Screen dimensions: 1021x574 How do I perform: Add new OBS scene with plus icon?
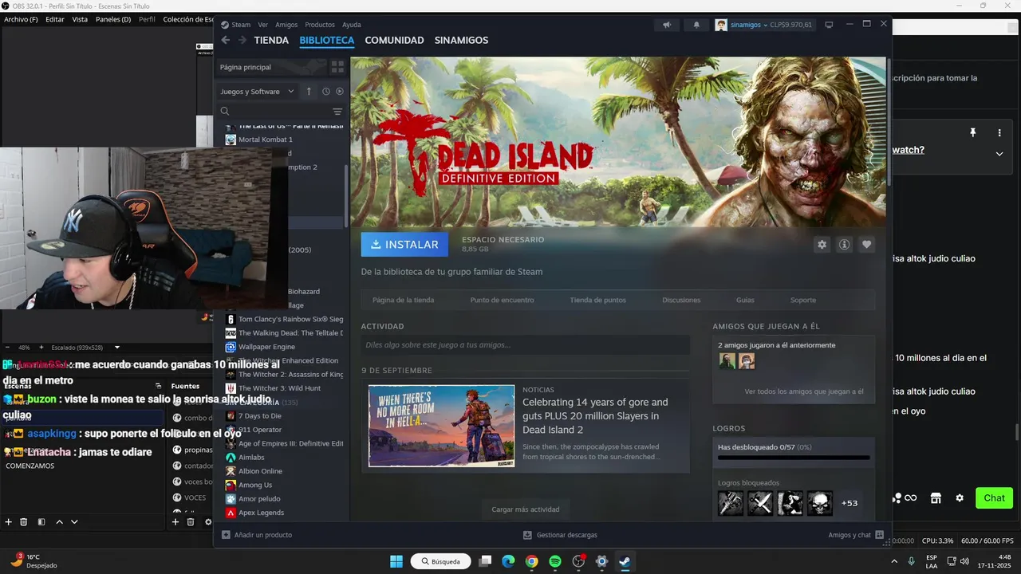pos(9,522)
